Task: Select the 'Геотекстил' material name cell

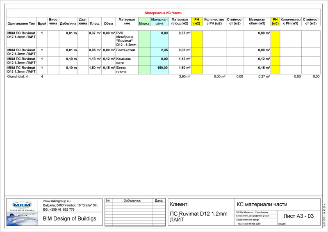Action: point(127,52)
